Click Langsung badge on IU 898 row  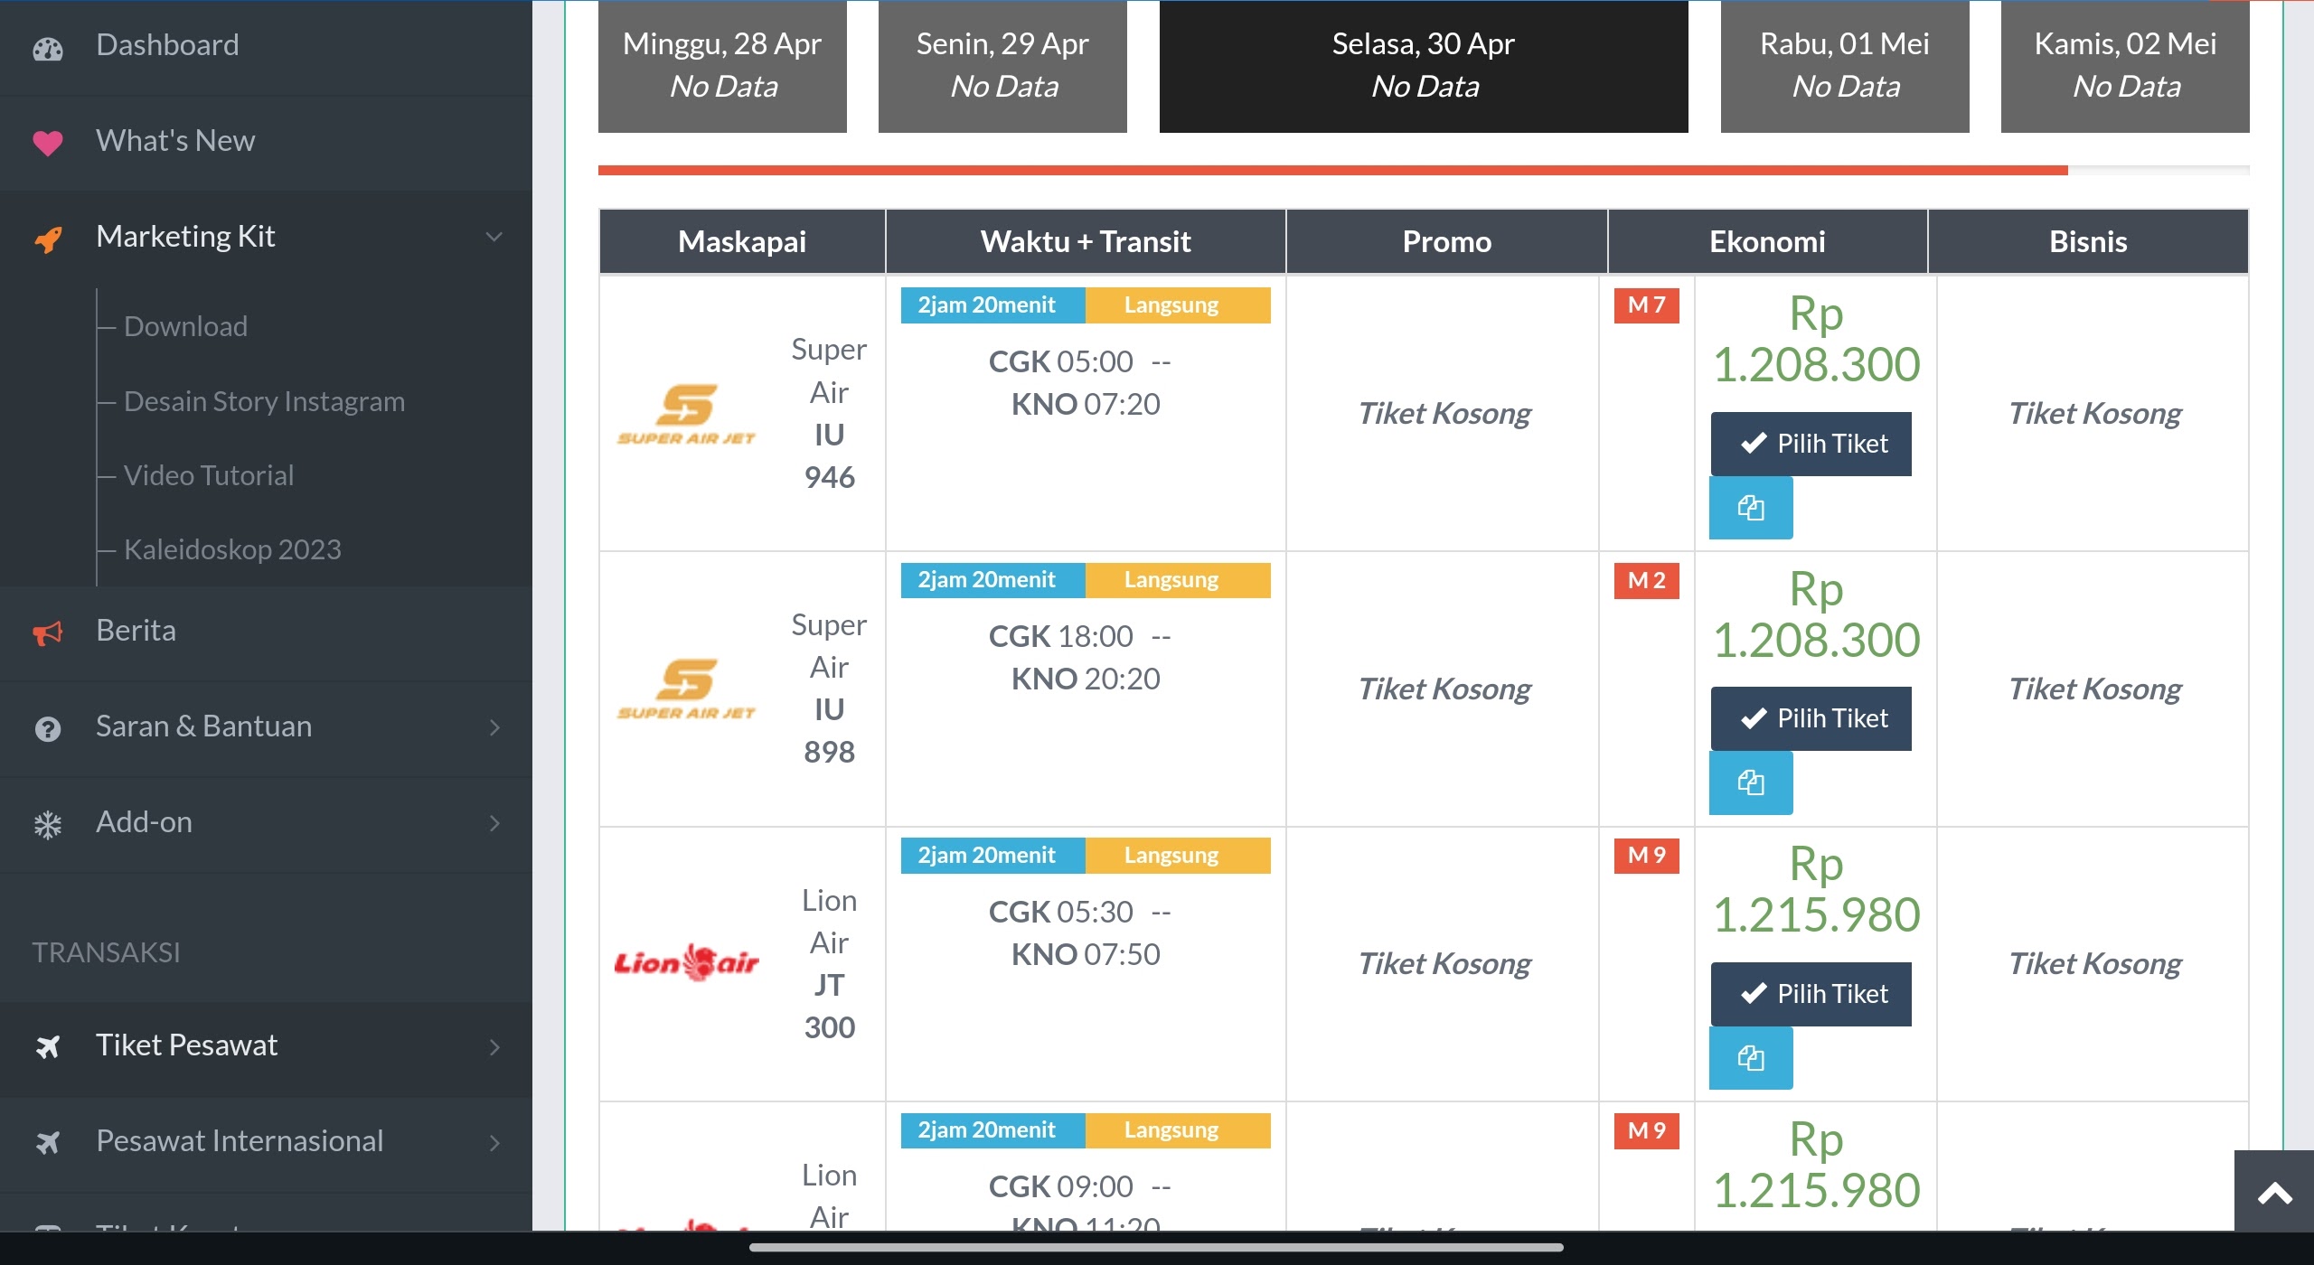[1178, 580]
